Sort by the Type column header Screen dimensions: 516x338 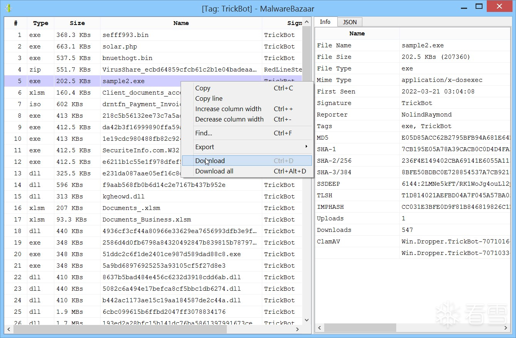[x=40, y=23]
